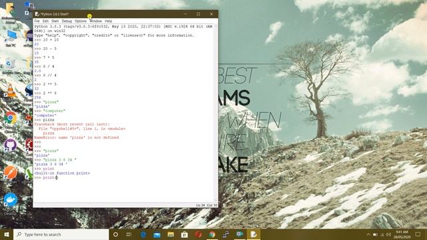The height and width of the screenshot is (240, 427).
Task: Open the clock and date flyout
Action: pos(402,234)
